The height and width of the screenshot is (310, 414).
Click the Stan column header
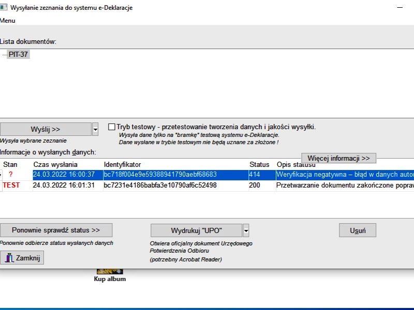(10, 164)
